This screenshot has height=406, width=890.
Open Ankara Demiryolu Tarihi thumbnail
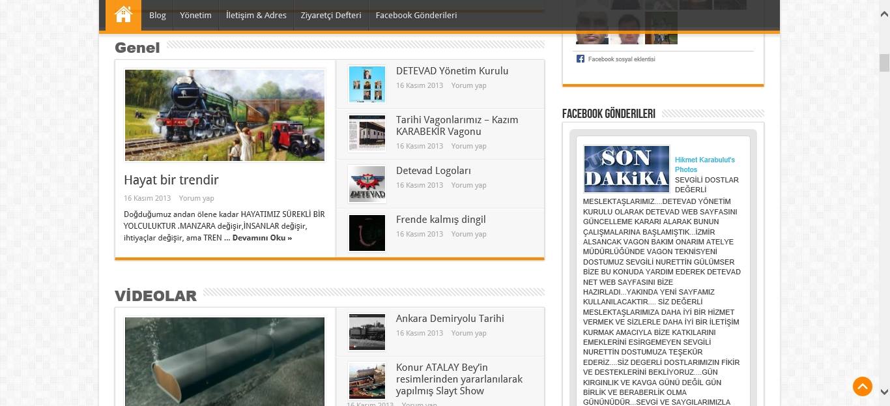[367, 332]
